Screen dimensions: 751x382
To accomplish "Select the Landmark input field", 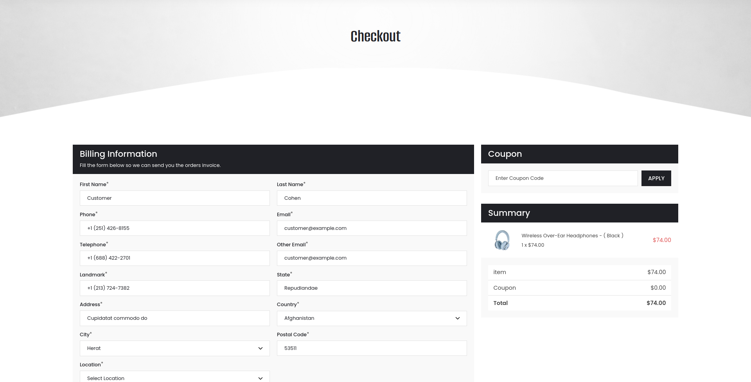I will point(174,288).
